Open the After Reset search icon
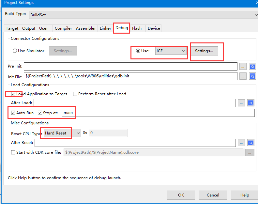The image size is (258, 204). pos(250,143)
